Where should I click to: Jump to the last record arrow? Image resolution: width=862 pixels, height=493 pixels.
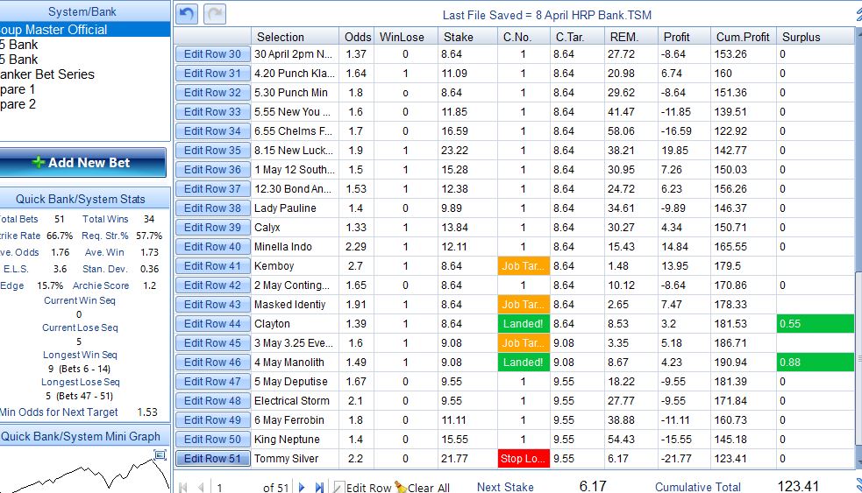coord(319,487)
